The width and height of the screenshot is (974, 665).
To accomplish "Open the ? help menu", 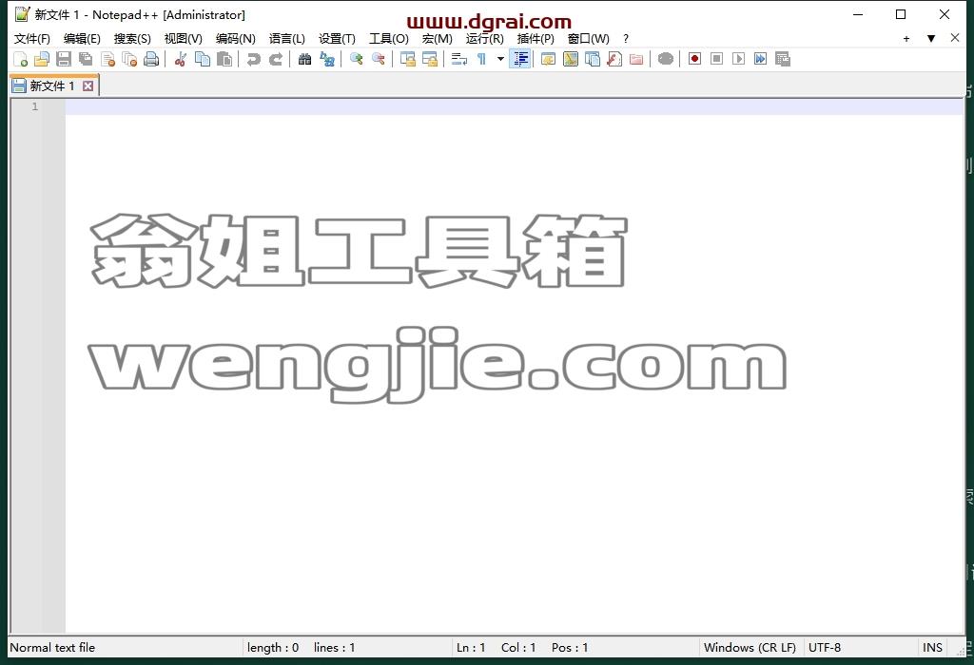I will click(x=626, y=38).
